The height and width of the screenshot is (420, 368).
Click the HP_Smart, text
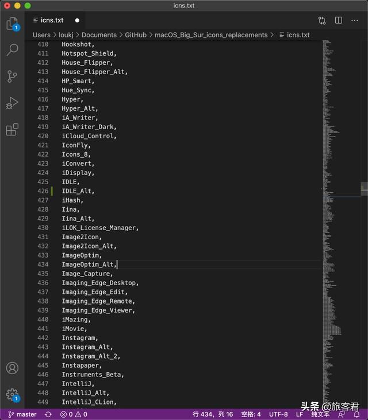coord(78,81)
